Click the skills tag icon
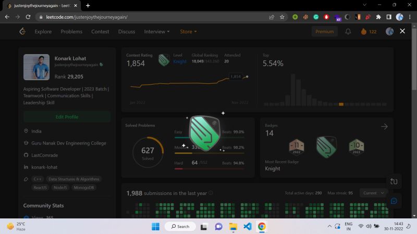The image size is (417, 234). click(x=26, y=179)
